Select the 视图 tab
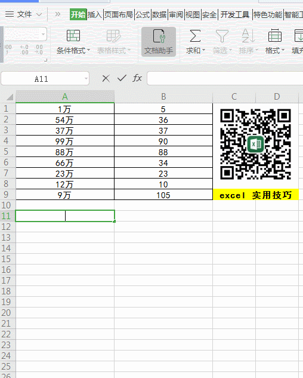 pos(193,15)
